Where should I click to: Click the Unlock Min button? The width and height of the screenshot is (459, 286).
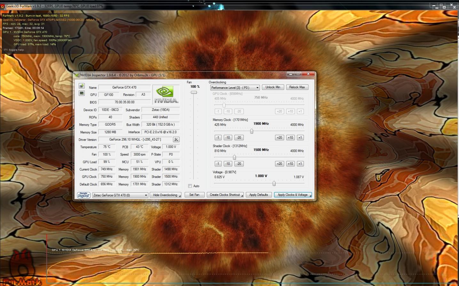pos(273,87)
